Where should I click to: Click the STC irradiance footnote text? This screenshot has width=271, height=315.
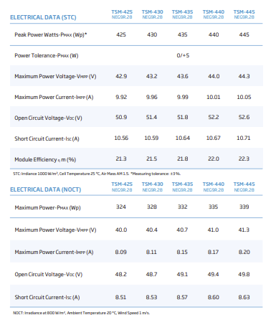(97, 174)
